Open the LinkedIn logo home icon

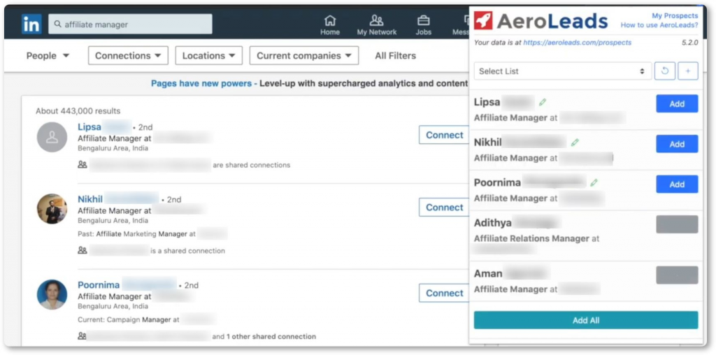coord(31,24)
